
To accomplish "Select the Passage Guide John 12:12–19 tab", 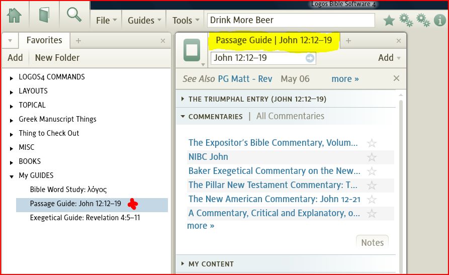I will (274, 40).
